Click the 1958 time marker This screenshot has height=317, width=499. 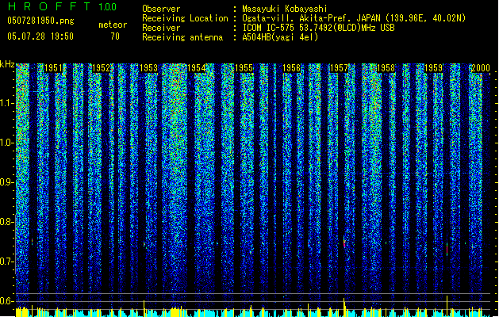point(386,68)
